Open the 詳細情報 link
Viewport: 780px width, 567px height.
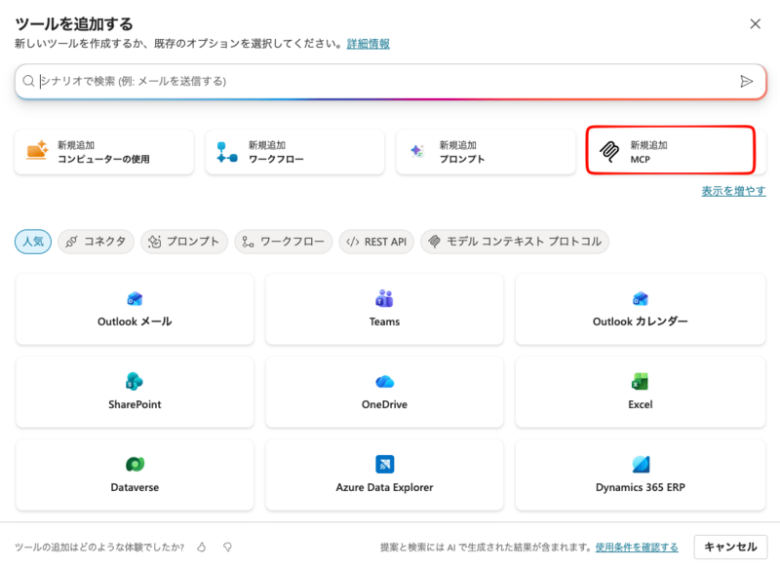pyautogui.click(x=369, y=44)
